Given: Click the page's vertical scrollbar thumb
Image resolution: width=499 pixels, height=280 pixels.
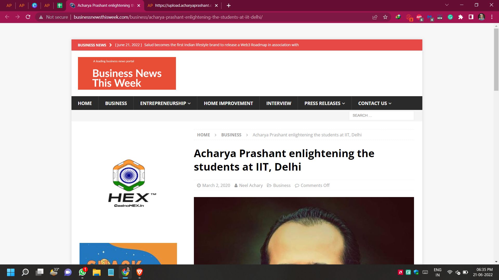Looking at the screenshot, I should pyautogui.click(x=496, y=60).
